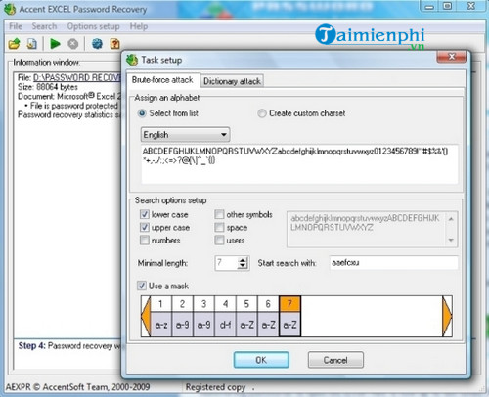Click the AEXPR AccentSoft Team status text
The height and width of the screenshot is (397, 489).
click(77, 387)
